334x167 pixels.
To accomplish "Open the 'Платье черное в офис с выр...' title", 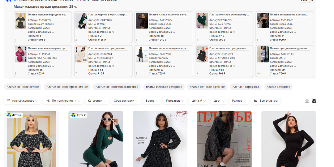I will pyautogui.click(x=108, y=15).
